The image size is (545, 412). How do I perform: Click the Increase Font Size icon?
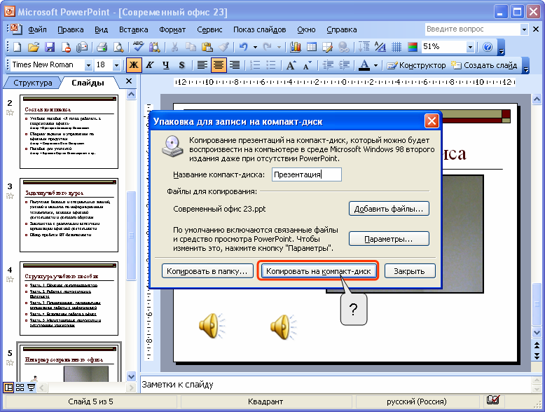click(291, 65)
